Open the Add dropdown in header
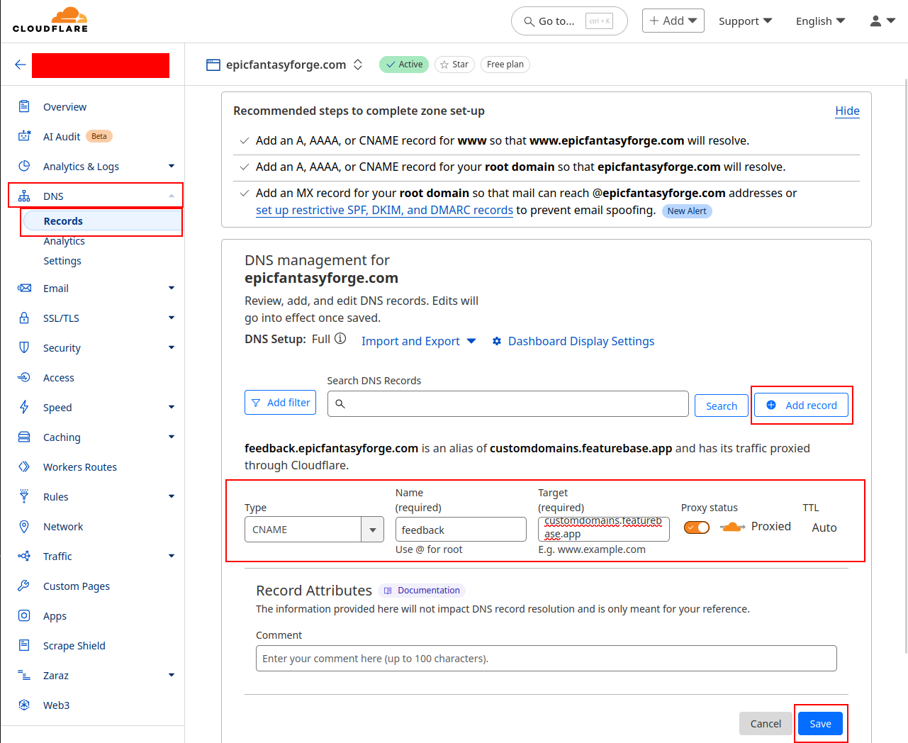908x743 pixels. point(673,21)
